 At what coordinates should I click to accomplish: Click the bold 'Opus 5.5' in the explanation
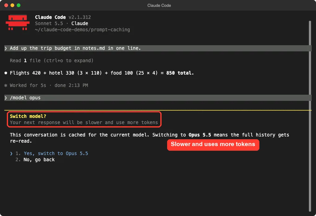[200, 135]
